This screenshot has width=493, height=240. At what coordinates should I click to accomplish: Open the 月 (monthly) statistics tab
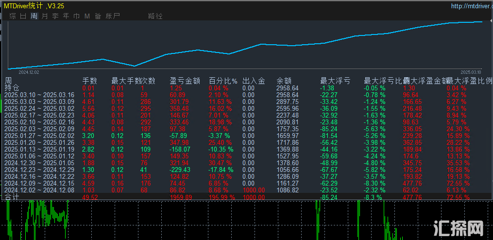pyautogui.click(x=45, y=16)
